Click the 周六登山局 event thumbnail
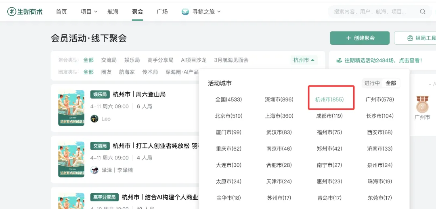 (71, 108)
